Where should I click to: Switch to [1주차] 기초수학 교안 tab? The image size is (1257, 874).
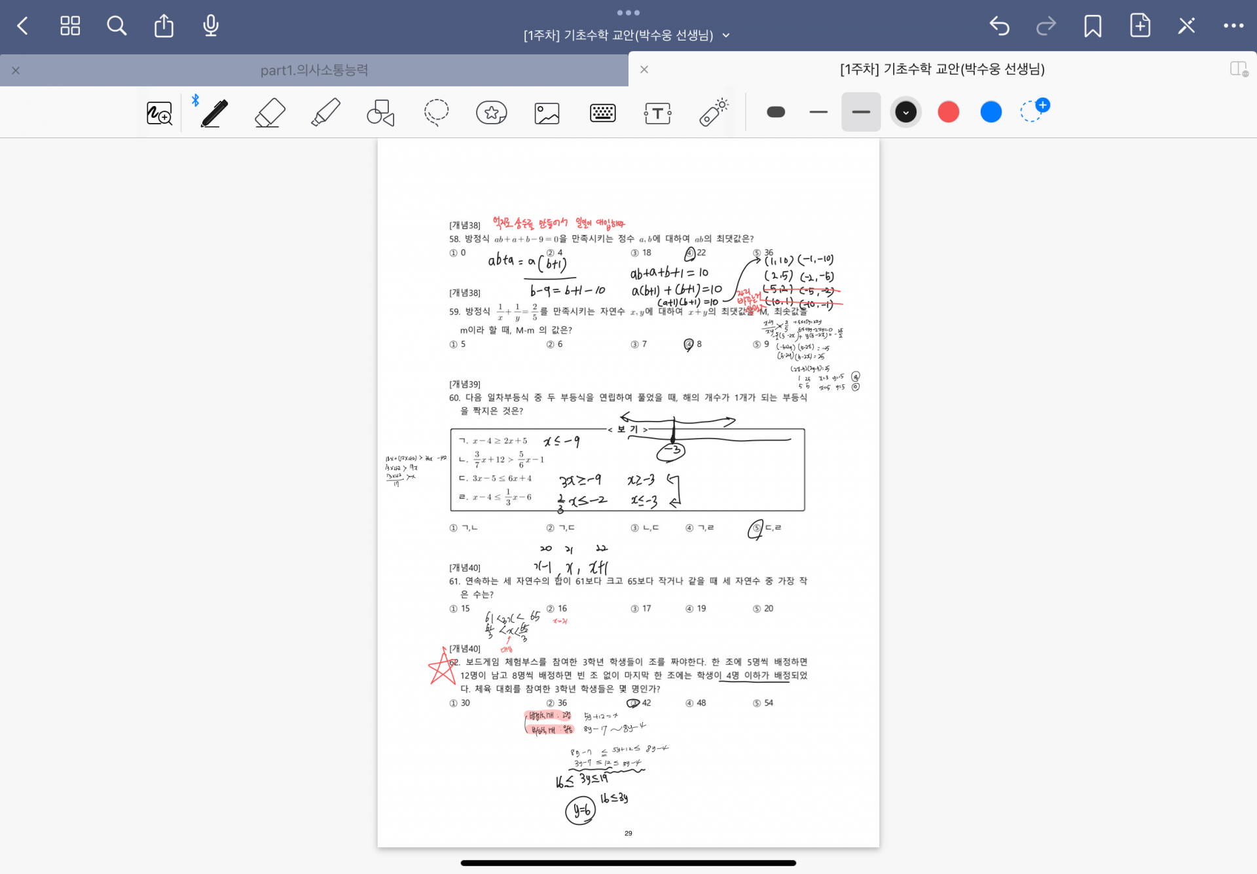942,69
